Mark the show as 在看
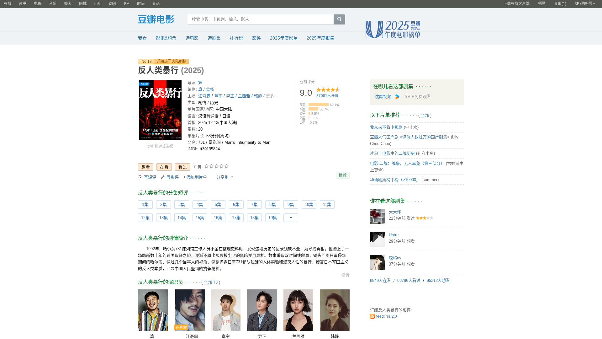This screenshot has width=602, height=339. click(164, 167)
